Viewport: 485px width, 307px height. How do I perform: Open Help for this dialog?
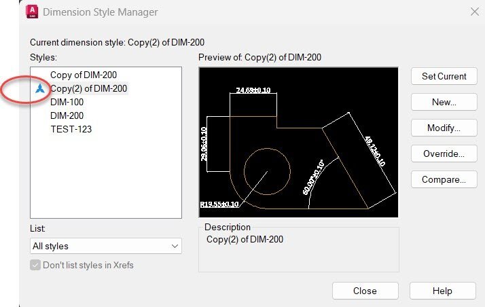pyautogui.click(x=442, y=291)
